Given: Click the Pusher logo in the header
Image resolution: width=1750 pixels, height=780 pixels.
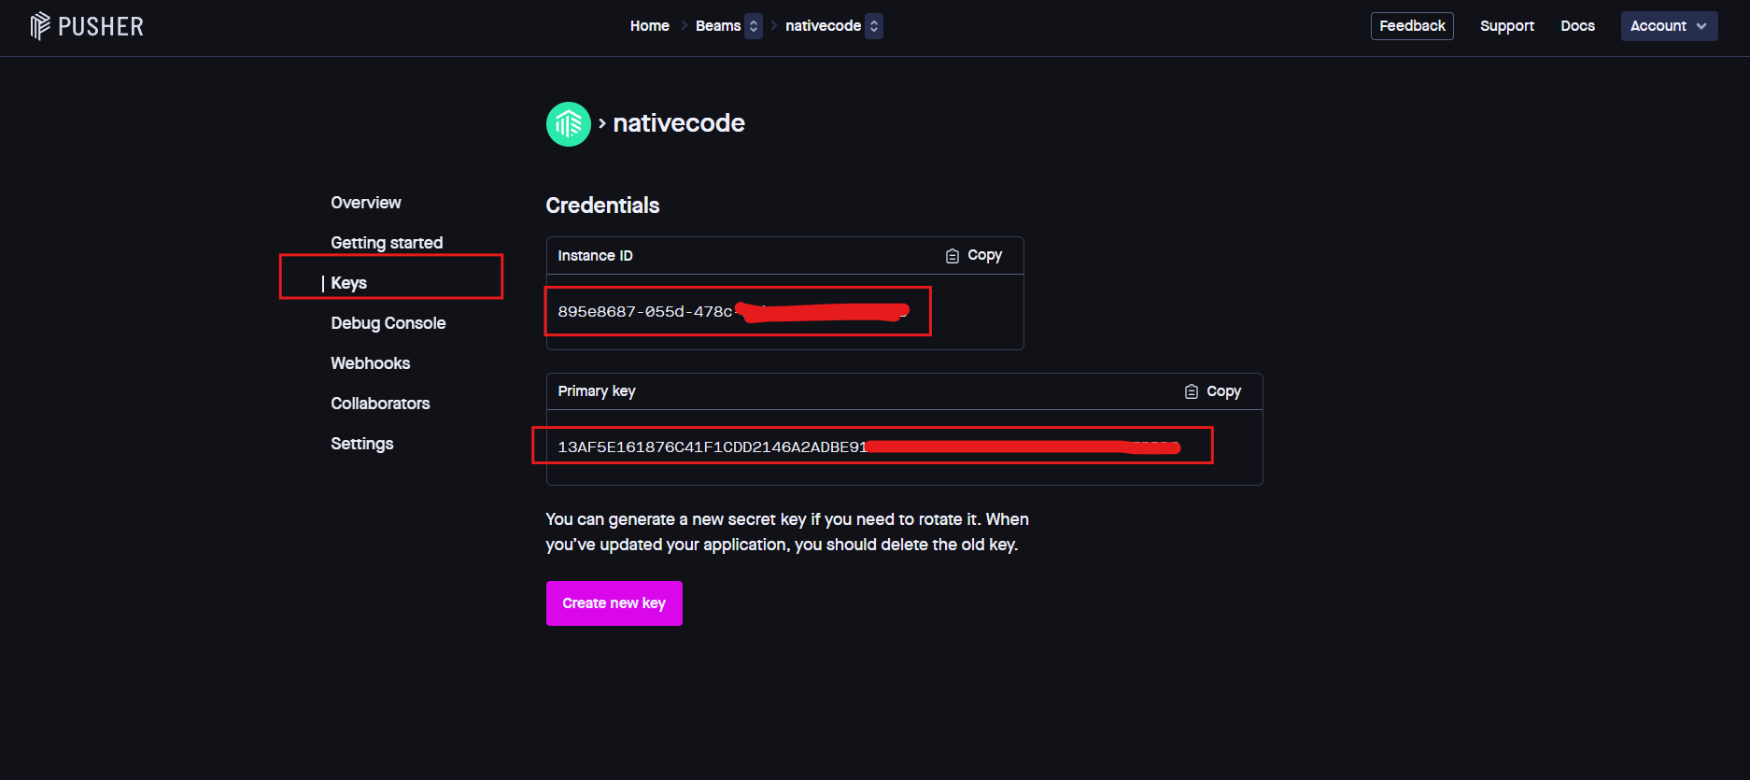Looking at the screenshot, I should 87,26.
